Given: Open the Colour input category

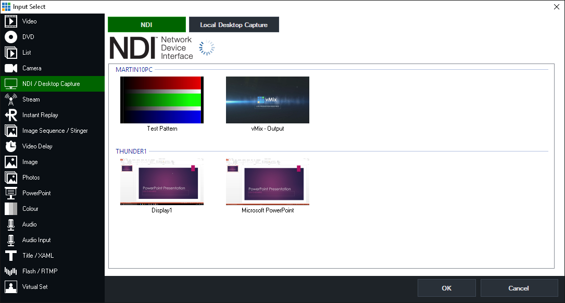Looking at the screenshot, I should coord(30,209).
